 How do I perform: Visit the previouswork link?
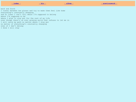[109, 4]
